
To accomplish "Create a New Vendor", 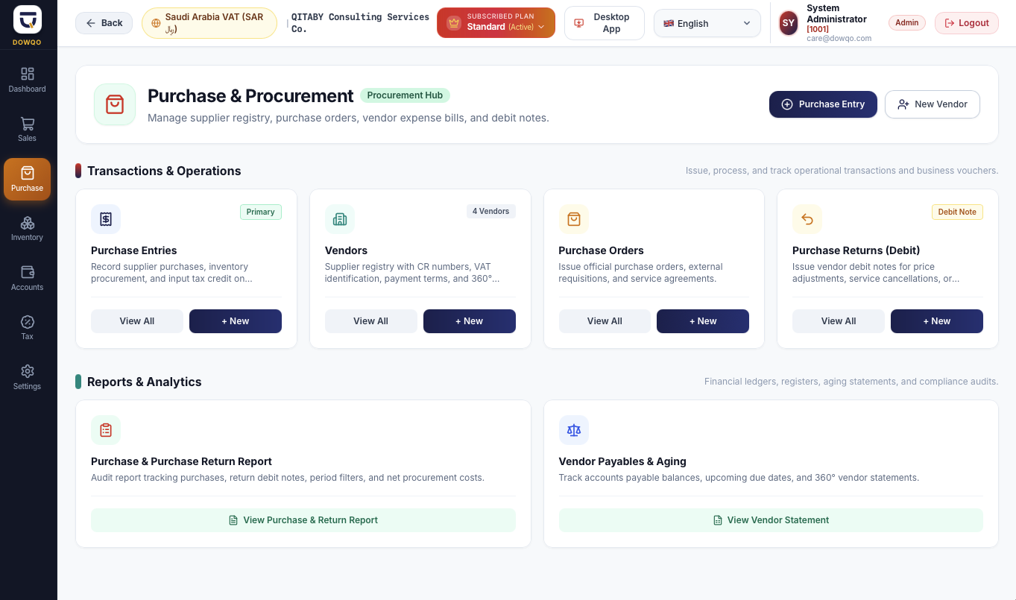I will pos(933,104).
